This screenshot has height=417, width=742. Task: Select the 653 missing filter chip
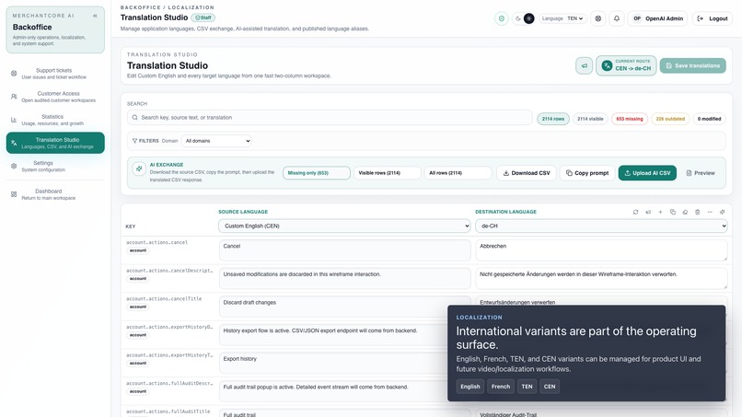coord(630,119)
